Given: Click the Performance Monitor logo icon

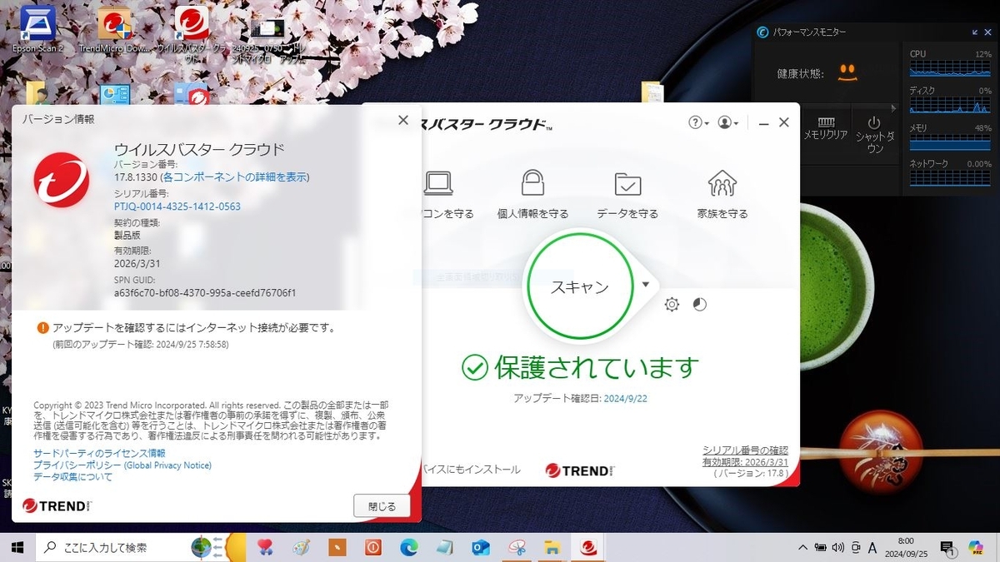Looking at the screenshot, I should [762, 32].
